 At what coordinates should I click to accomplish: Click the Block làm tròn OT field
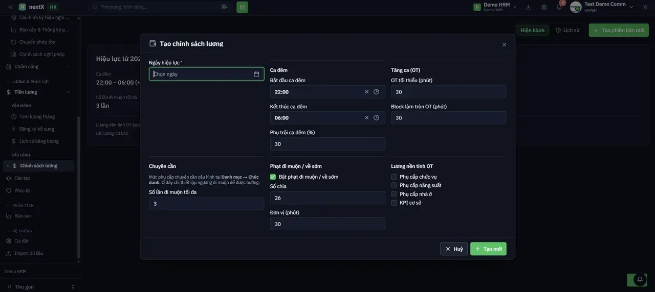449,118
